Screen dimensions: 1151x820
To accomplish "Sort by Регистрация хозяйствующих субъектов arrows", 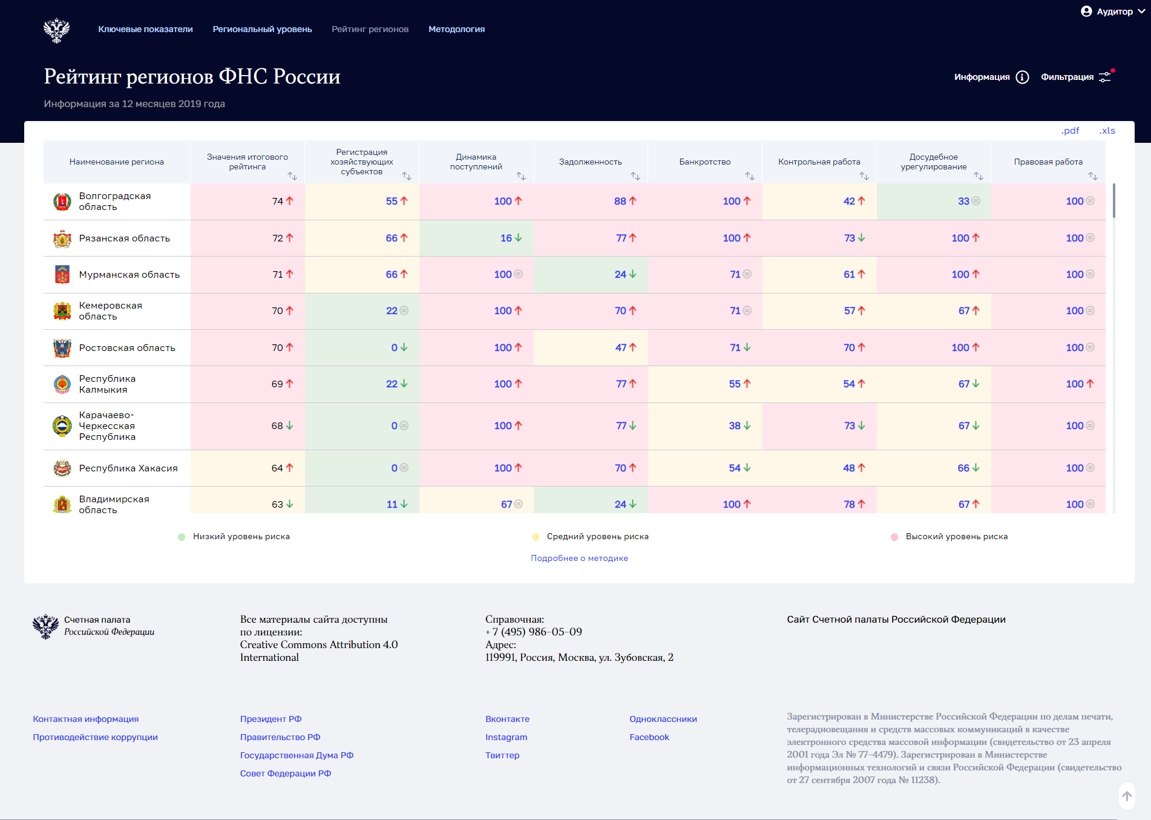I will [x=407, y=176].
